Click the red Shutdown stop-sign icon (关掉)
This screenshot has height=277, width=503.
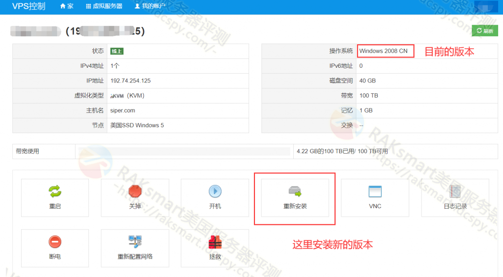(x=135, y=192)
